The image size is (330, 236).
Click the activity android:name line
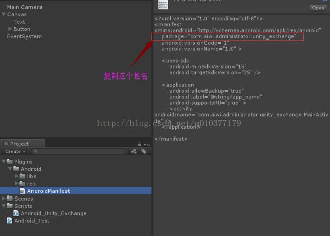click(x=241, y=115)
